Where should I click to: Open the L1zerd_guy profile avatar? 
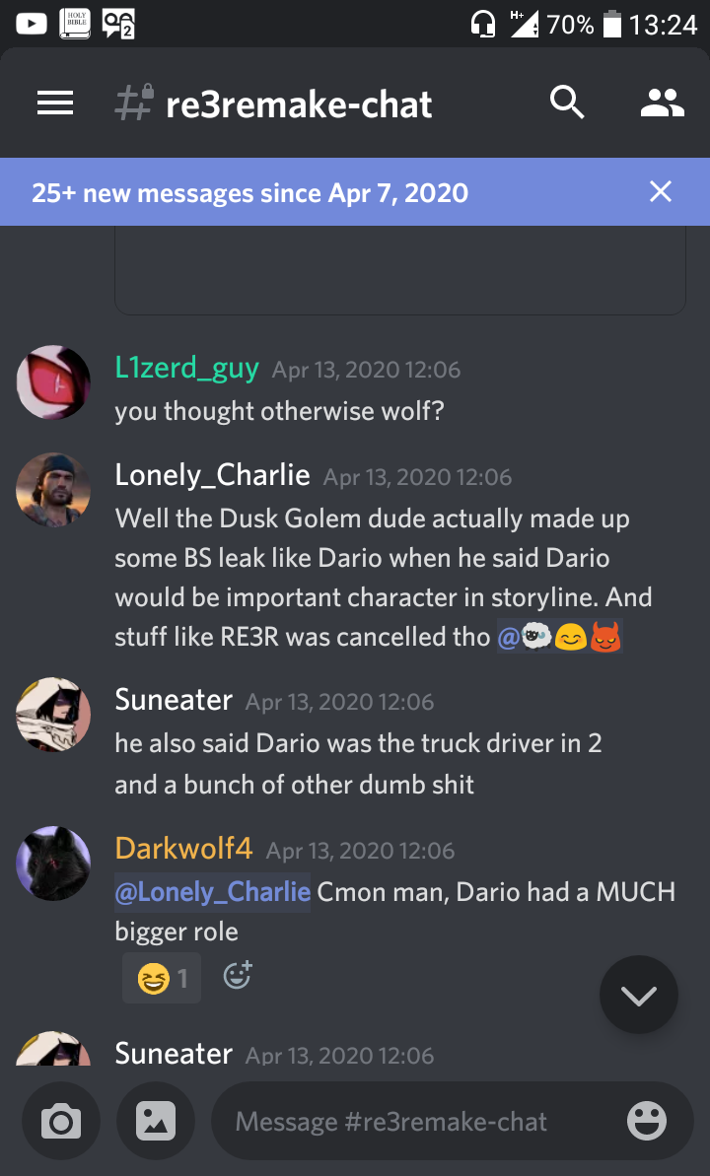(x=53, y=381)
